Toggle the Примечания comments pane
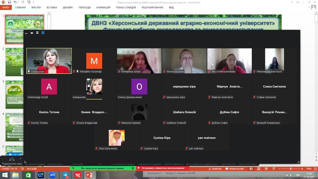318x179 pixels. [x=235, y=169]
